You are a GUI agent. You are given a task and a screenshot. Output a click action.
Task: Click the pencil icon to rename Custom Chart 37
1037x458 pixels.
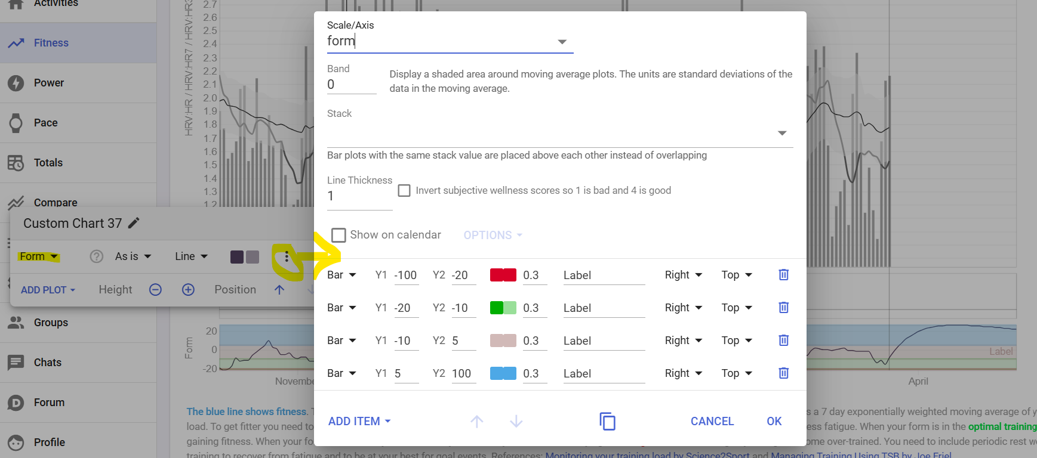tap(134, 223)
